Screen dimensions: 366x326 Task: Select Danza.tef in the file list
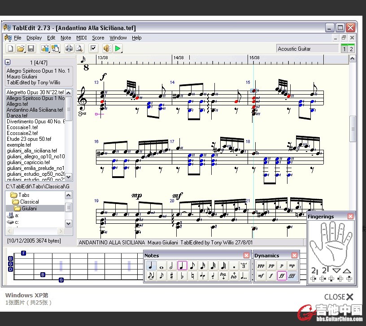pos(17,115)
